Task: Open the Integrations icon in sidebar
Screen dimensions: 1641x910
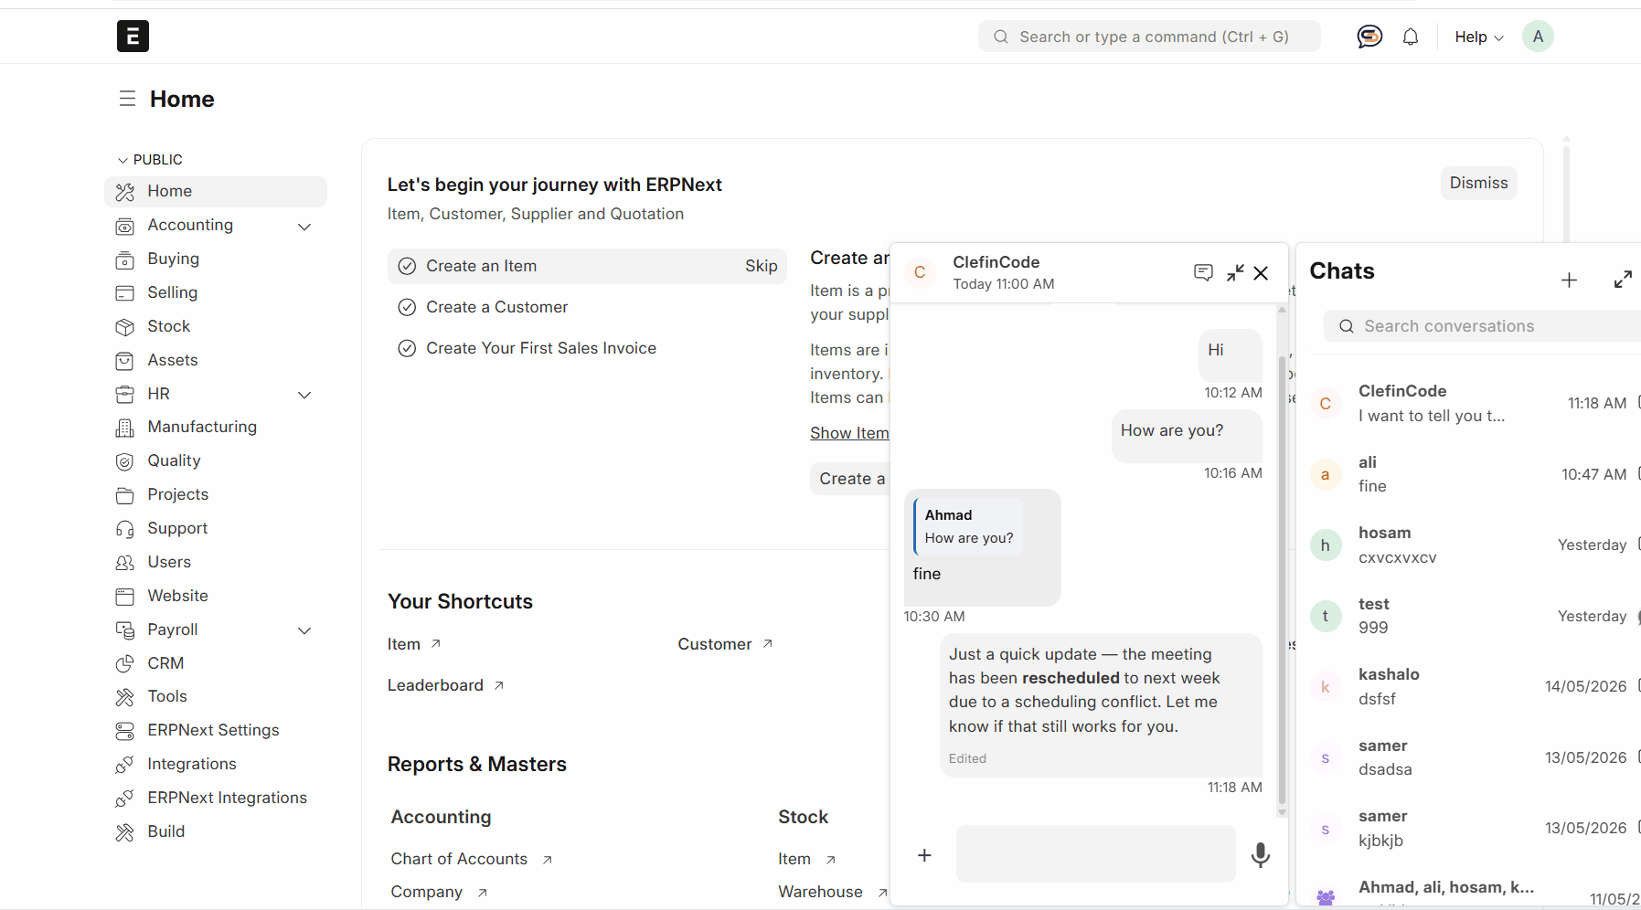Action: (125, 765)
